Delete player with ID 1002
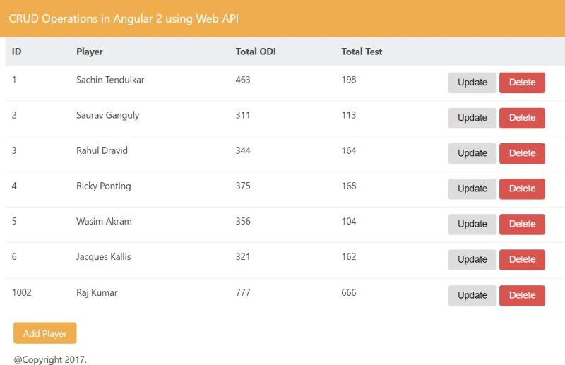The height and width of the screenshot is (365, 565). click(522, 295)
